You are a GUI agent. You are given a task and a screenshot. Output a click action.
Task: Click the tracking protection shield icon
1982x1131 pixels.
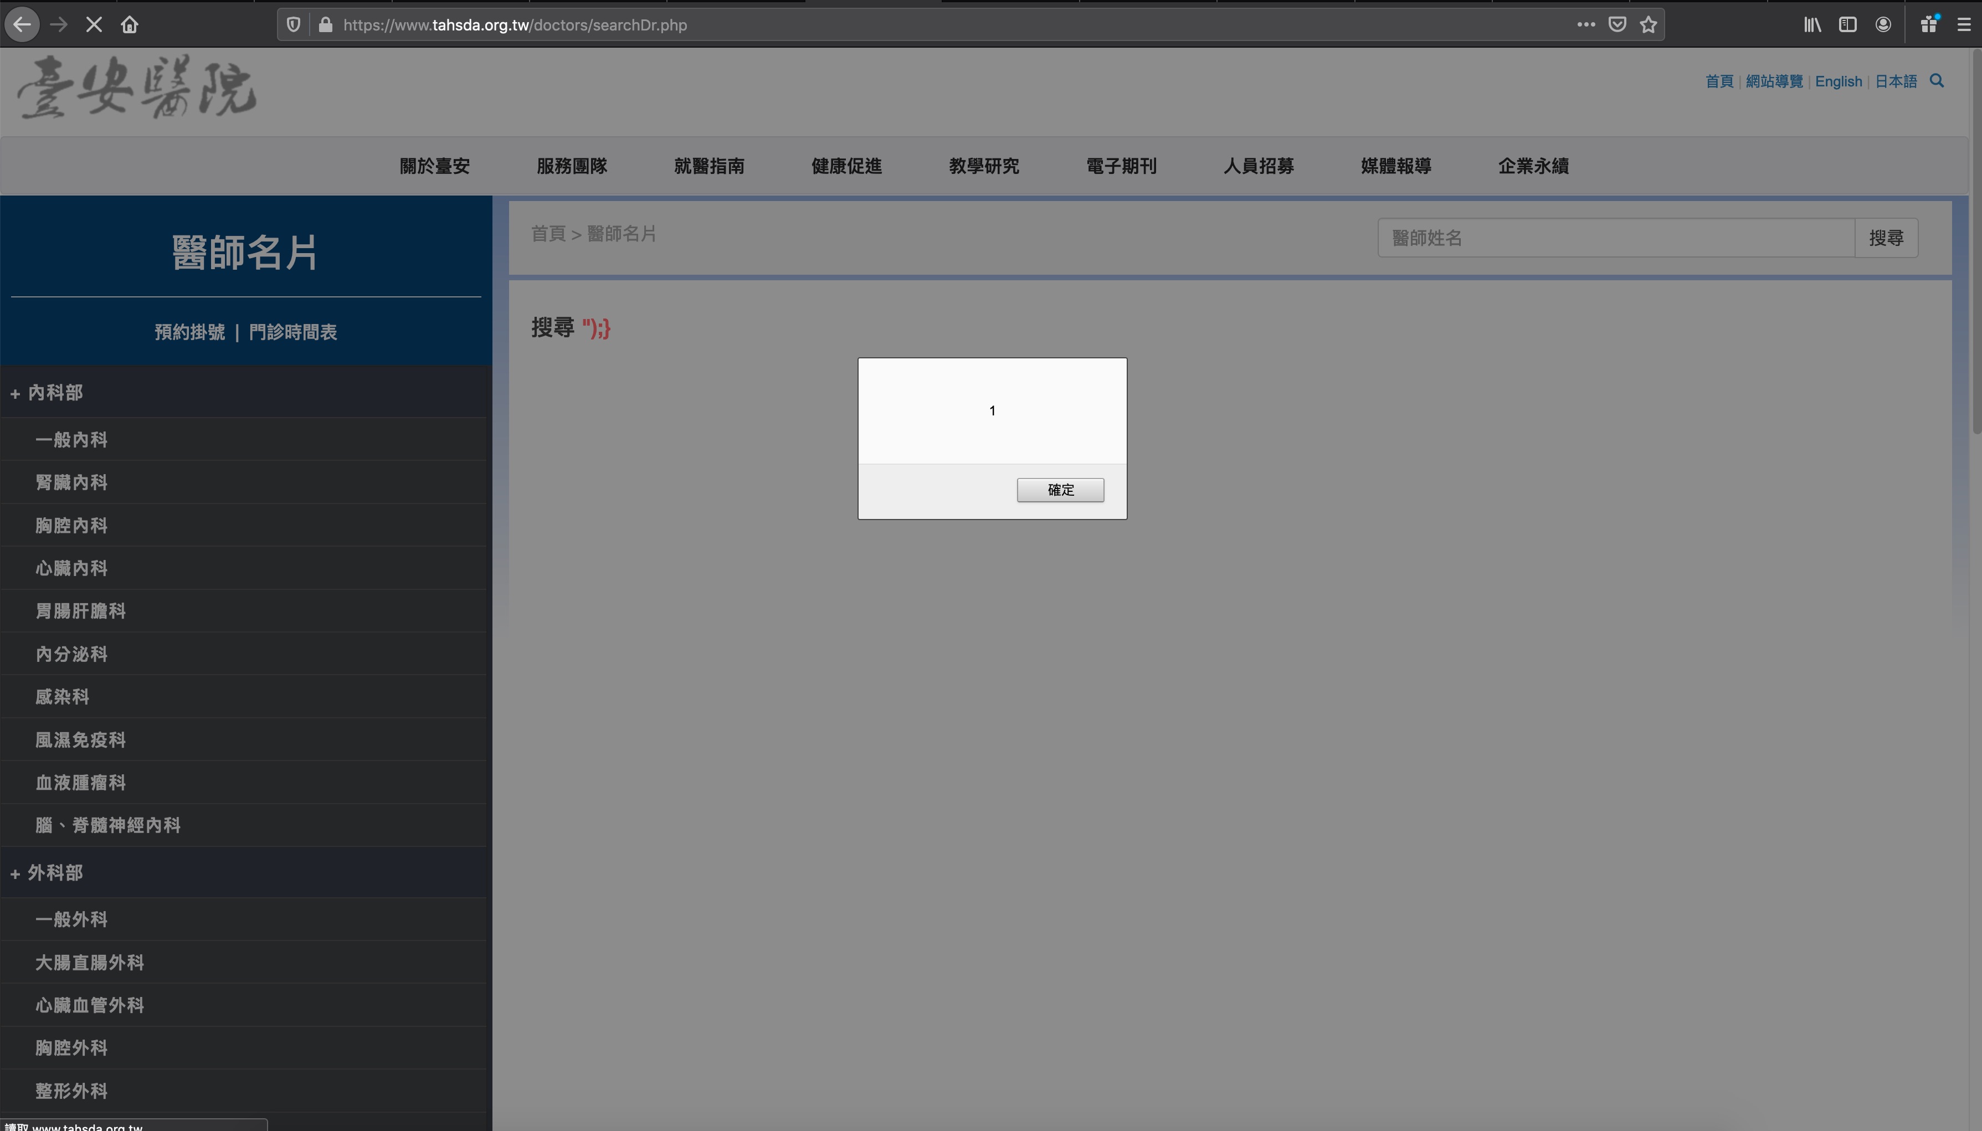[x=294, y=25]
